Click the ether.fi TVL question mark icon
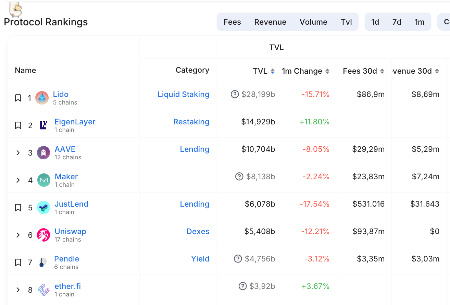The width and height of the screenshot is (450, 305). click(x=243, y=286)
